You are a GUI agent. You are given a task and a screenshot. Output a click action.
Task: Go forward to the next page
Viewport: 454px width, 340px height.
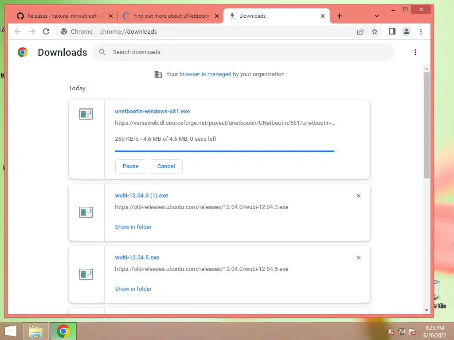[32, 31]
